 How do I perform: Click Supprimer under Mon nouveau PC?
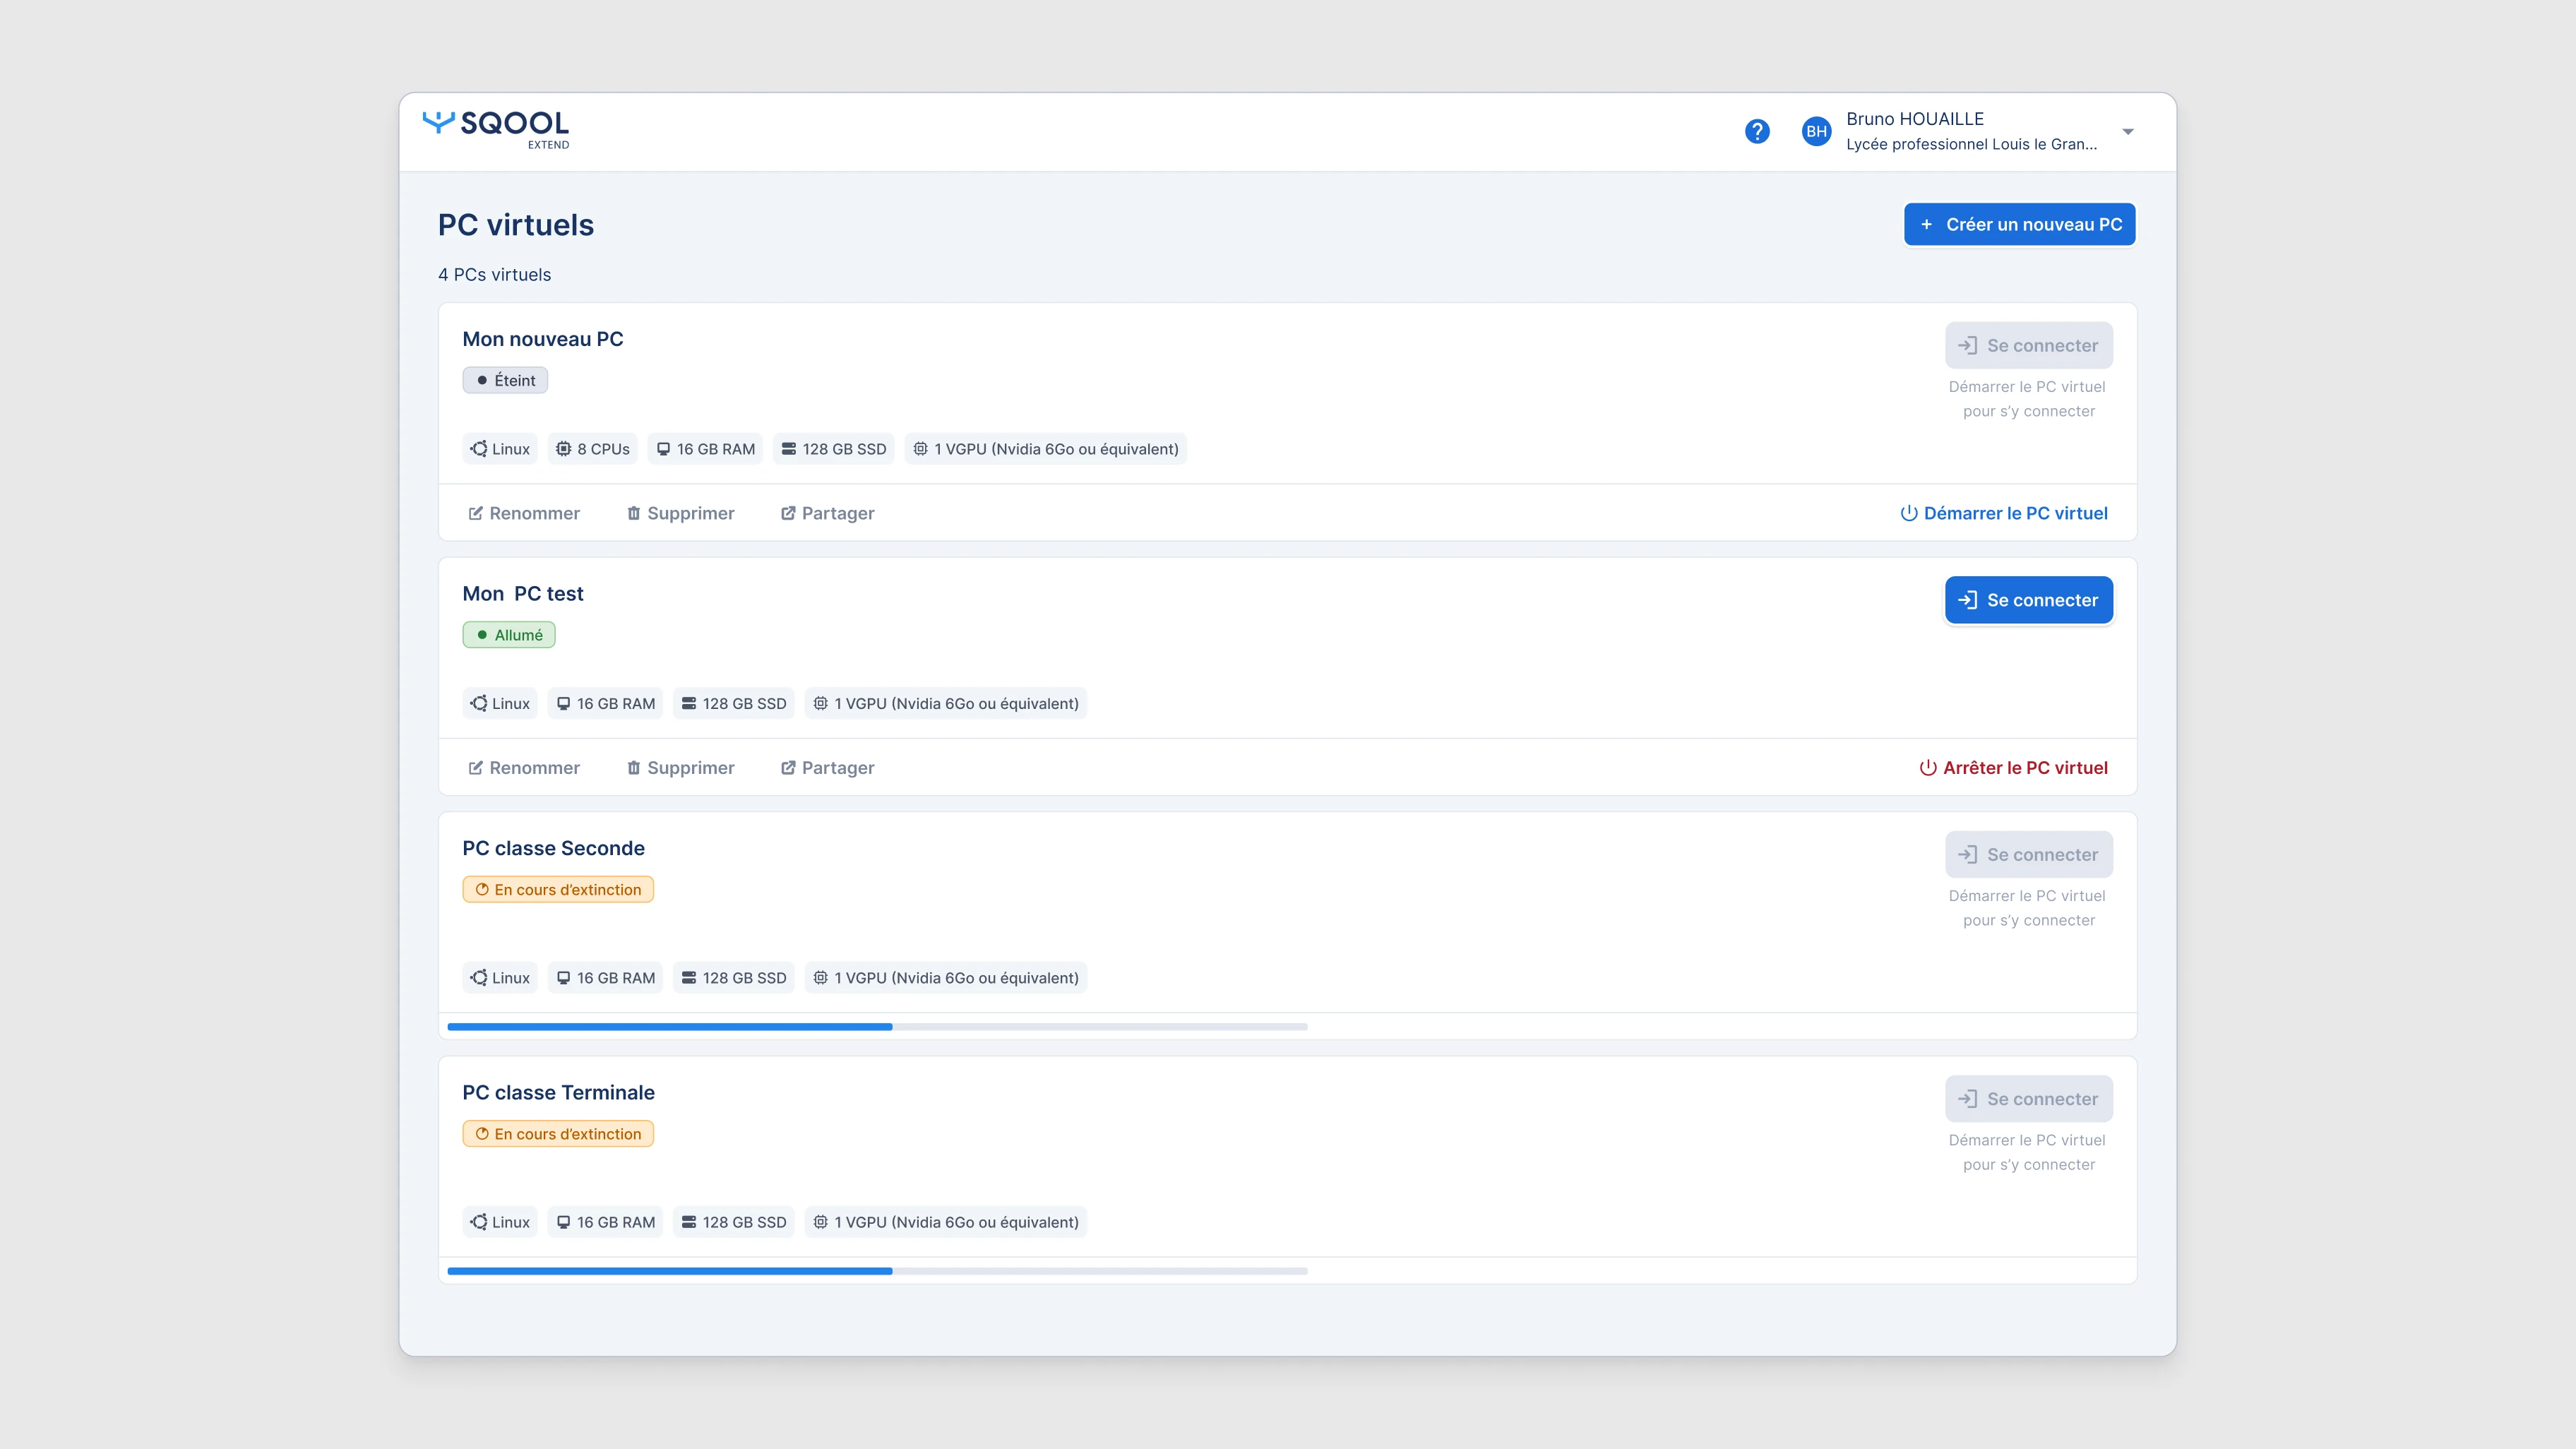point(691,513)
